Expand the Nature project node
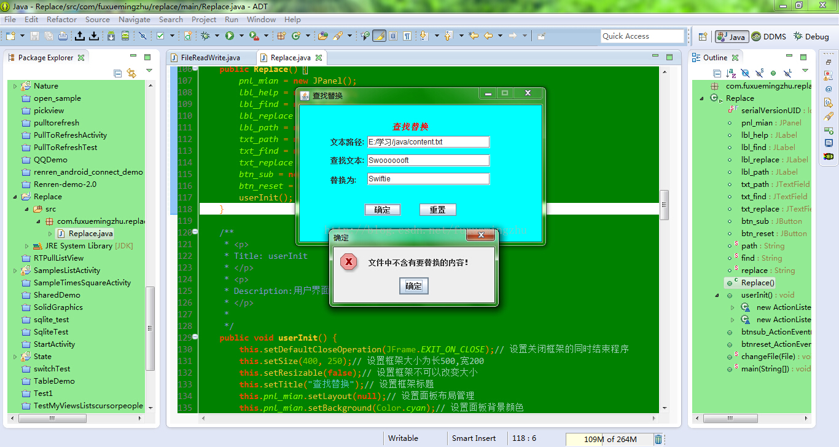 click(x=16, y=86)
